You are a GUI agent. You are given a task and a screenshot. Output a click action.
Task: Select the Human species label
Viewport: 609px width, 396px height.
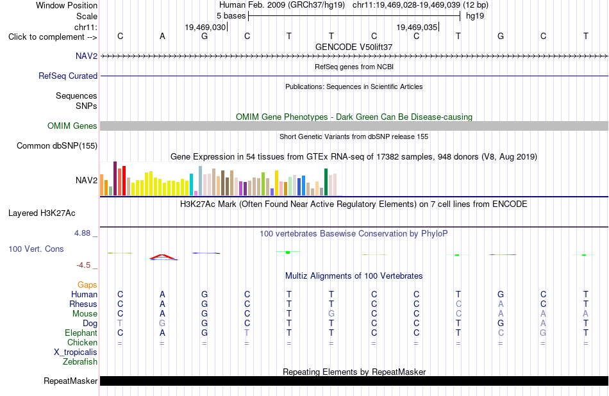tap(84, 294)
